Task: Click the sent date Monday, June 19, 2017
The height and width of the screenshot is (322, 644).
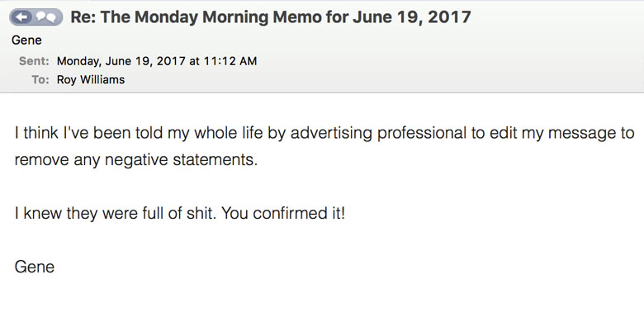Action: 121,61
